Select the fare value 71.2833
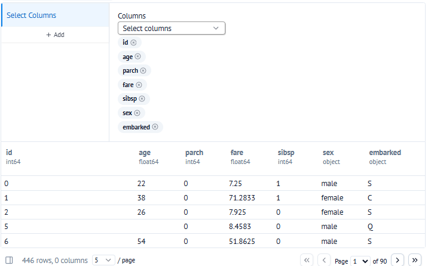This screenshot has width=428, height=266. point(242,198)
